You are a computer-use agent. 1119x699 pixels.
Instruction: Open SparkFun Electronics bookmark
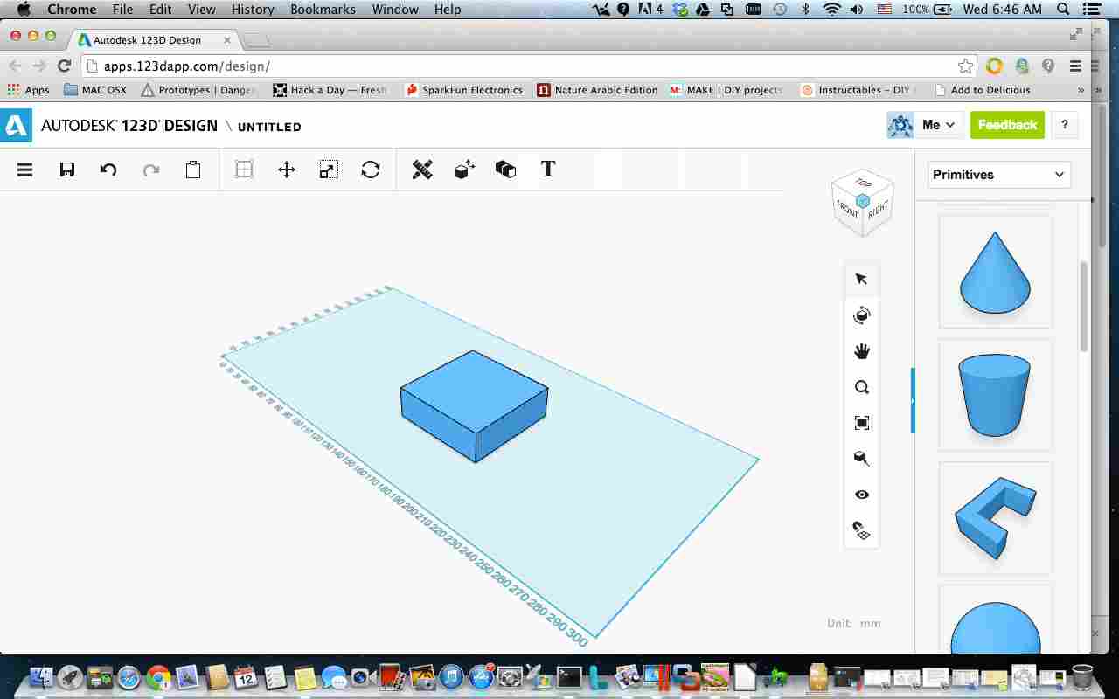coord(463,90)
